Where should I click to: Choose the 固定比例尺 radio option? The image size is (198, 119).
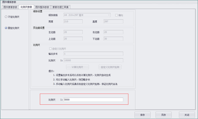pyautogui.click(x=6, y=28)
